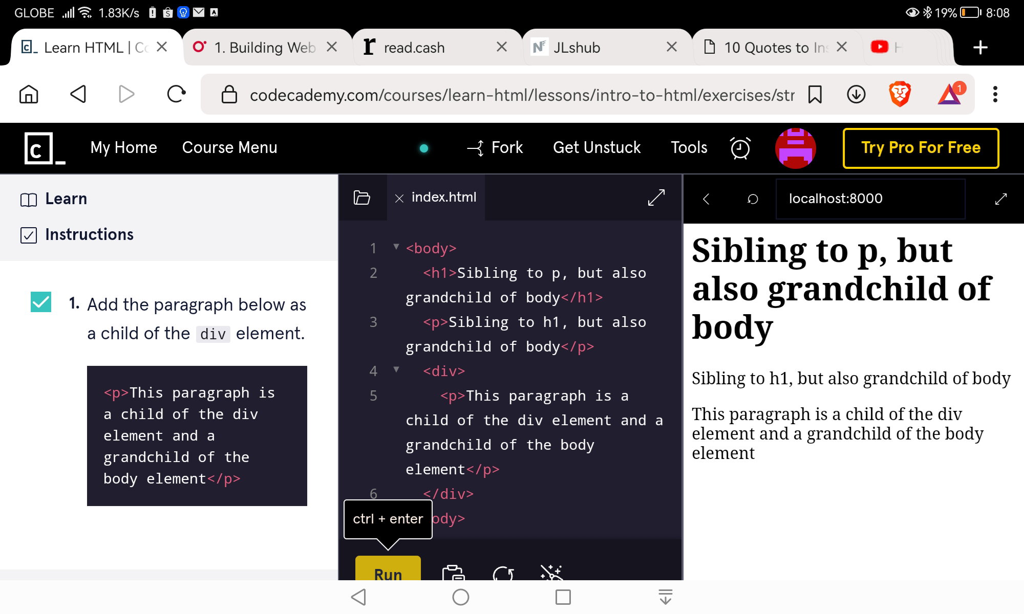Click line 3 p tag code text
1024x614 pixels.
[526, 334]
